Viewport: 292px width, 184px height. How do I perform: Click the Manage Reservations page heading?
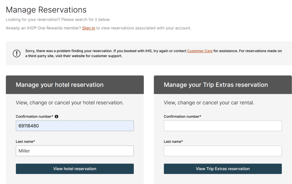coord(46,10)
